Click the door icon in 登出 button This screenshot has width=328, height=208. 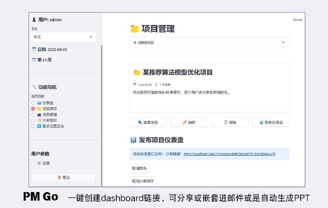click(59, 178)
